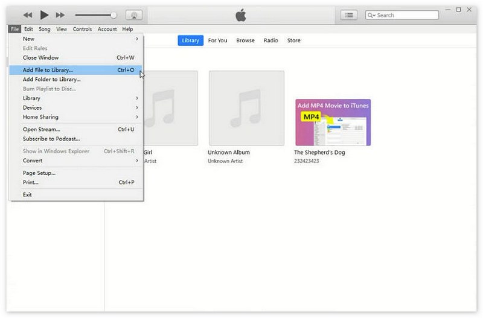Image resolution: width=483 pixels, height=318 pixels.
Task: Minimize the iTunes window
Action: 448,10
